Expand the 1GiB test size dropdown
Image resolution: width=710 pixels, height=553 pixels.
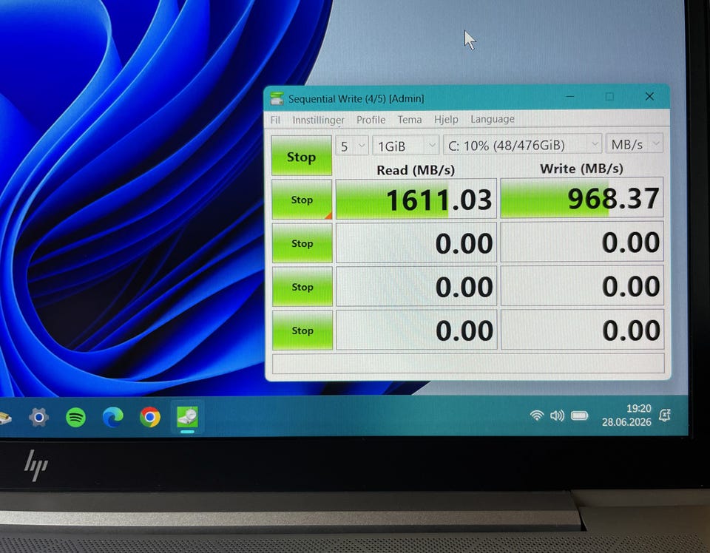point(406,146)
